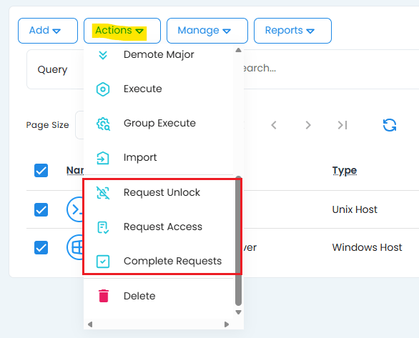Screen dimensions: 419x338
Task: Open the Page Size selector box
Action: pyautogui.click(x=79, y=125)
